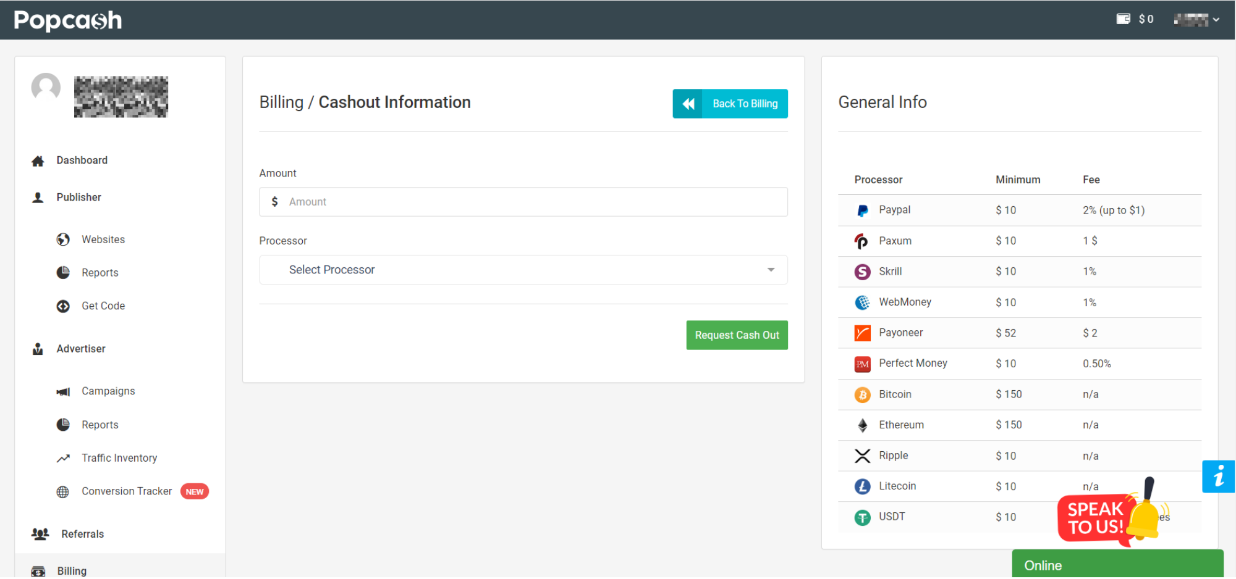Click the Processor column header
The height and width of the screenshot is (579, 1236).
[878, 180]
